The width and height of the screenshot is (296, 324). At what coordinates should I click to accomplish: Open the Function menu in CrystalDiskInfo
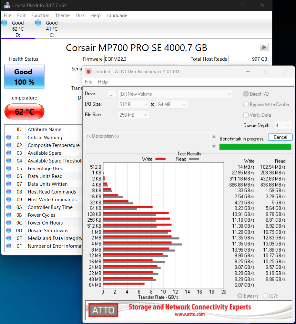[40, 16]
